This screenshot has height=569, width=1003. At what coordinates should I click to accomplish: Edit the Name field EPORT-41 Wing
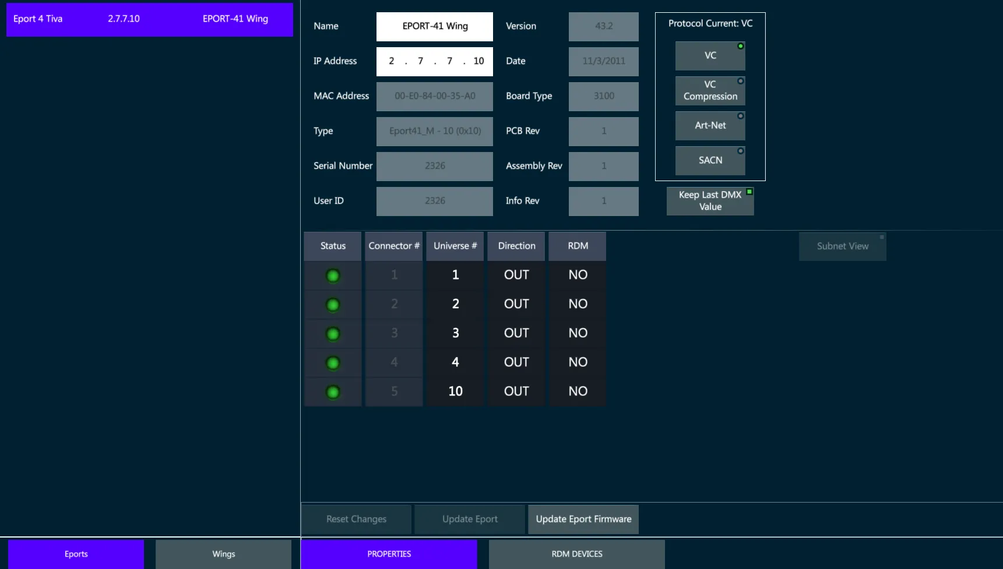coord(435,27)
